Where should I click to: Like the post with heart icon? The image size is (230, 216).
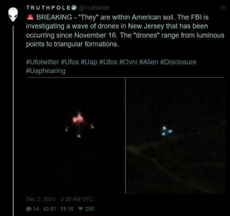[x=80, y=209]
